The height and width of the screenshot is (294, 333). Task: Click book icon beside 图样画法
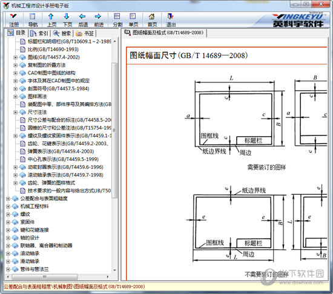coord(22,96)
